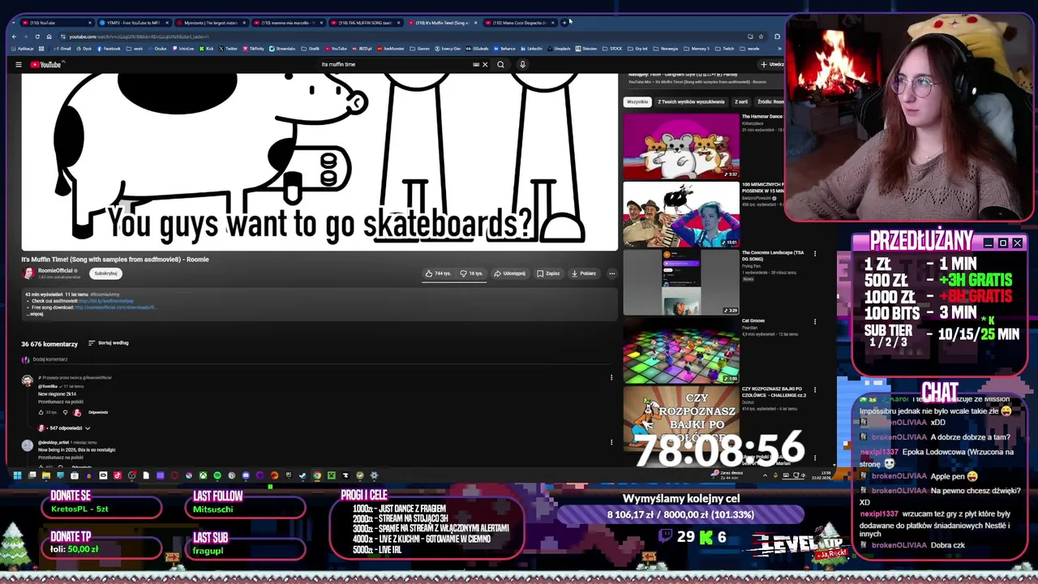
Task: Open the free song download link
Action: (114, 307)
